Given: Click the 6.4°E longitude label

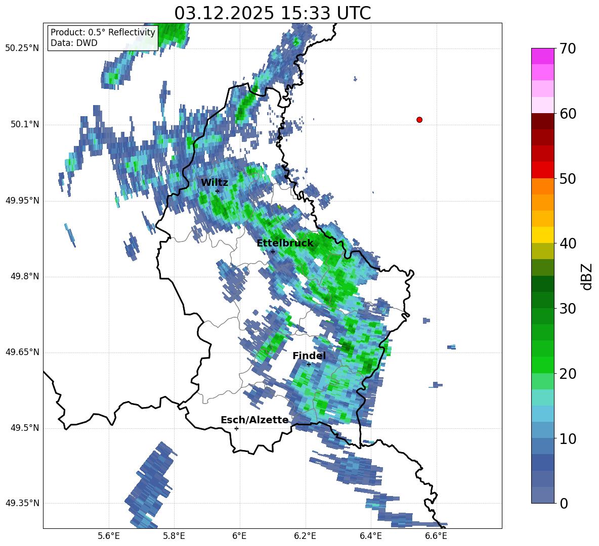Looking at the screenshot, I should (x=370, y=536).
